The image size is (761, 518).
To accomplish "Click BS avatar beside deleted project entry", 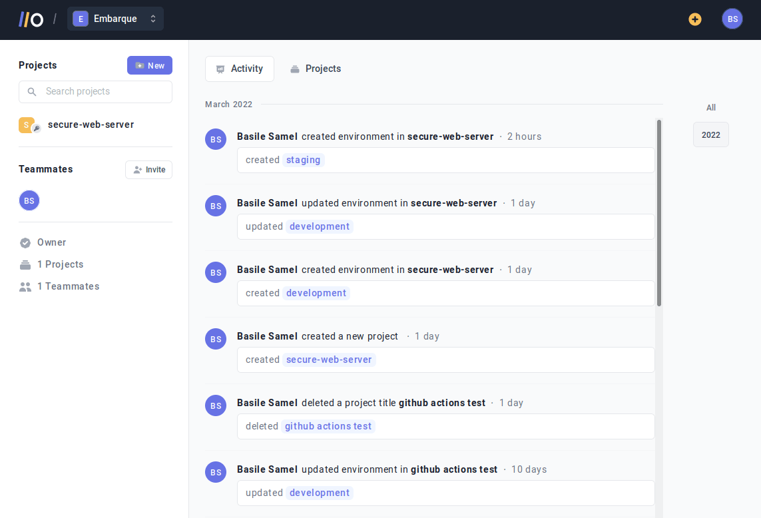I will pos(216,405).
